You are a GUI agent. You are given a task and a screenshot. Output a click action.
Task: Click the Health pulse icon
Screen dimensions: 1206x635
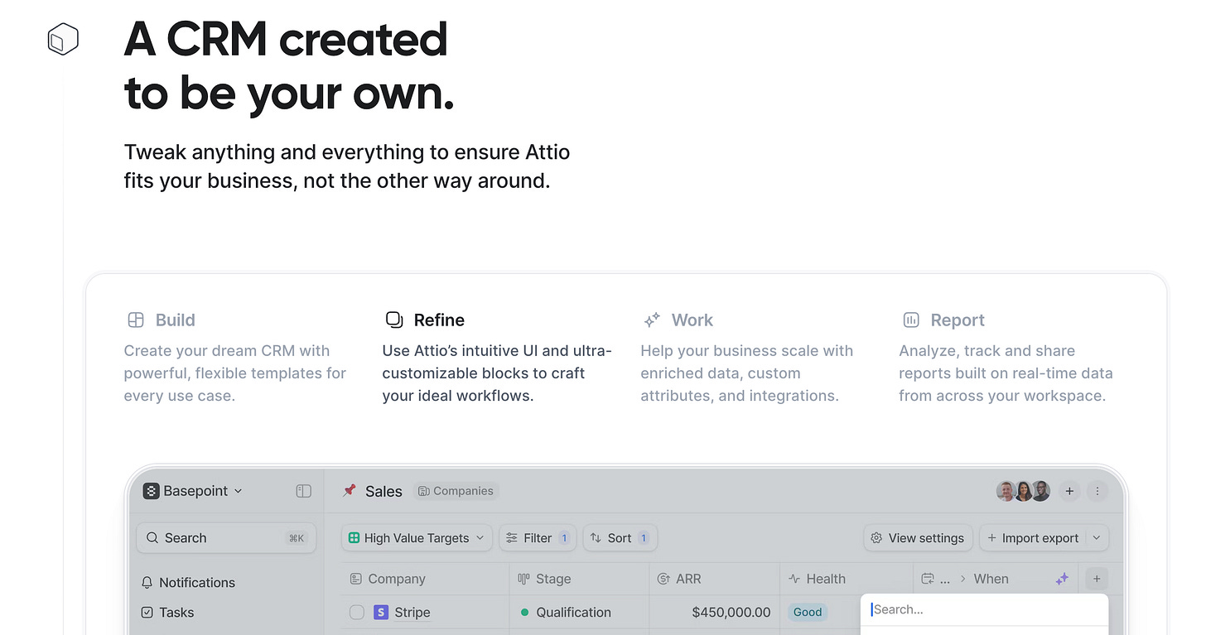tap(794, 580)
